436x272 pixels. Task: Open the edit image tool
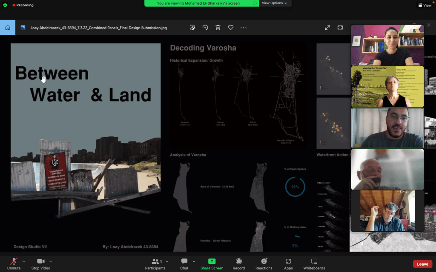[x=192, y=28]
